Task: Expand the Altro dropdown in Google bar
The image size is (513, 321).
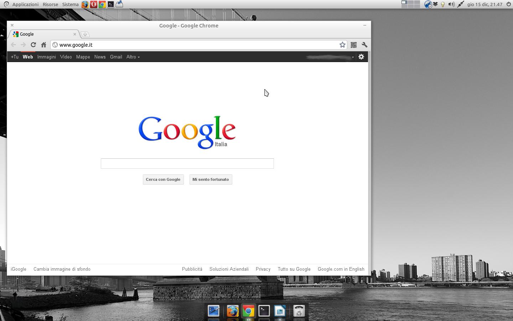Action: click(133, 57)
